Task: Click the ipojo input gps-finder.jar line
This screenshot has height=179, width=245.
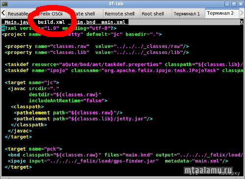Action: pyautogui.click(x=118, y=161)
